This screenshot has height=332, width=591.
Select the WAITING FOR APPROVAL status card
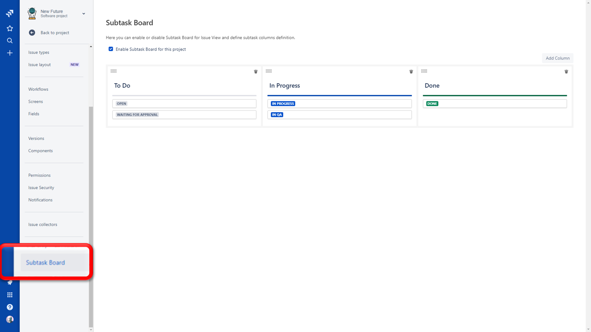184,115
